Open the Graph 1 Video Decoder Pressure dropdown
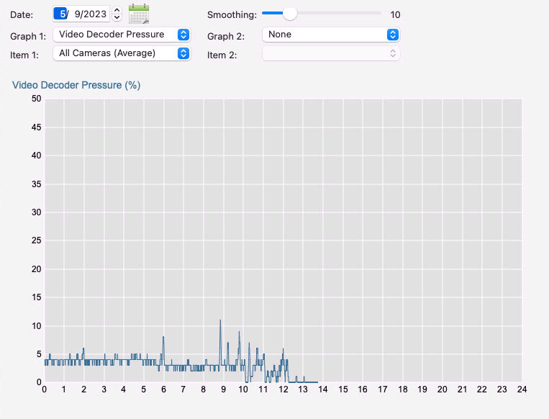Screen dimensions: 549x419 point(122,35)
